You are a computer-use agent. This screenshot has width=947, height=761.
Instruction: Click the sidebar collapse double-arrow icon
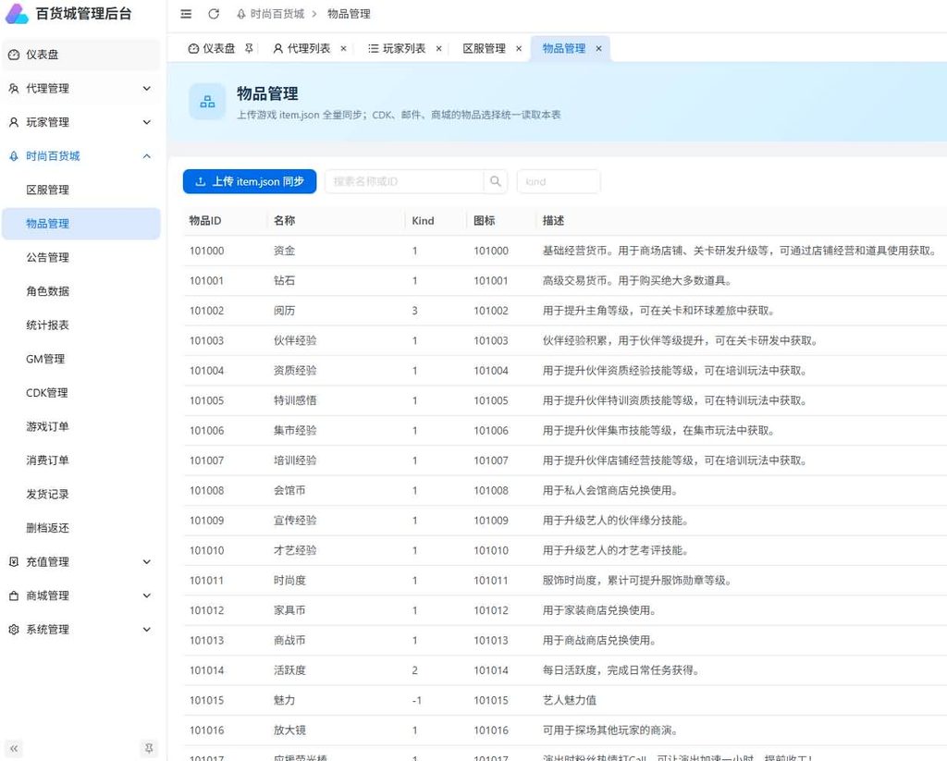coord(14,748)
